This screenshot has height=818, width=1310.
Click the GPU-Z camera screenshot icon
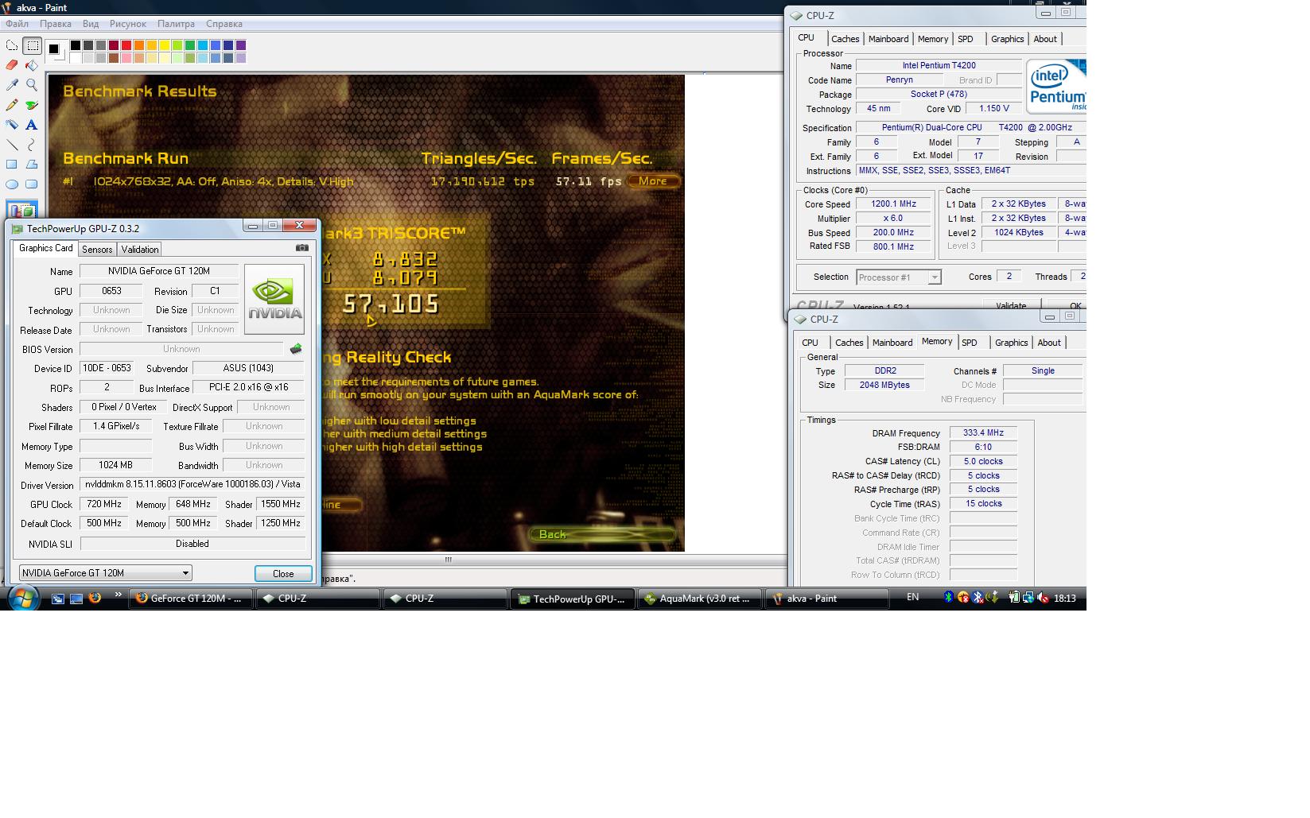(302, 248)
